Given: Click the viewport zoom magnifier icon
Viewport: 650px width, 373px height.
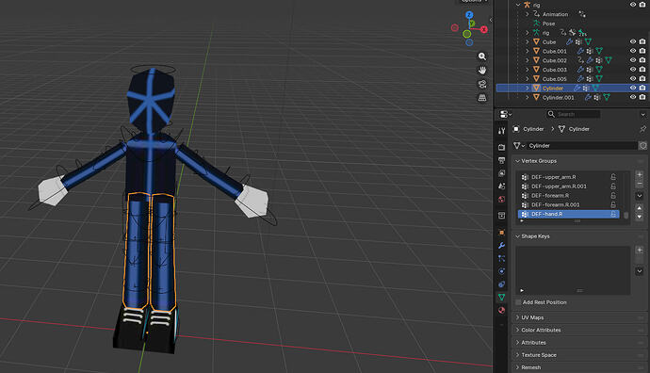Looking at the screenshot, I should (482, 57).
